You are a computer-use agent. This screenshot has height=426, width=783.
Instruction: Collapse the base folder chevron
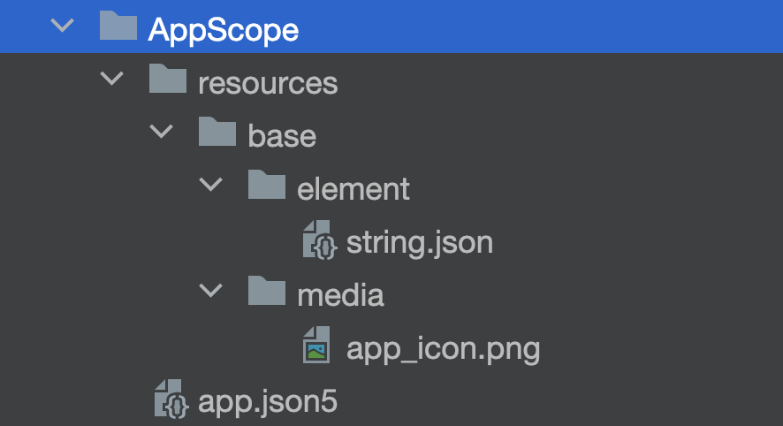162,132
